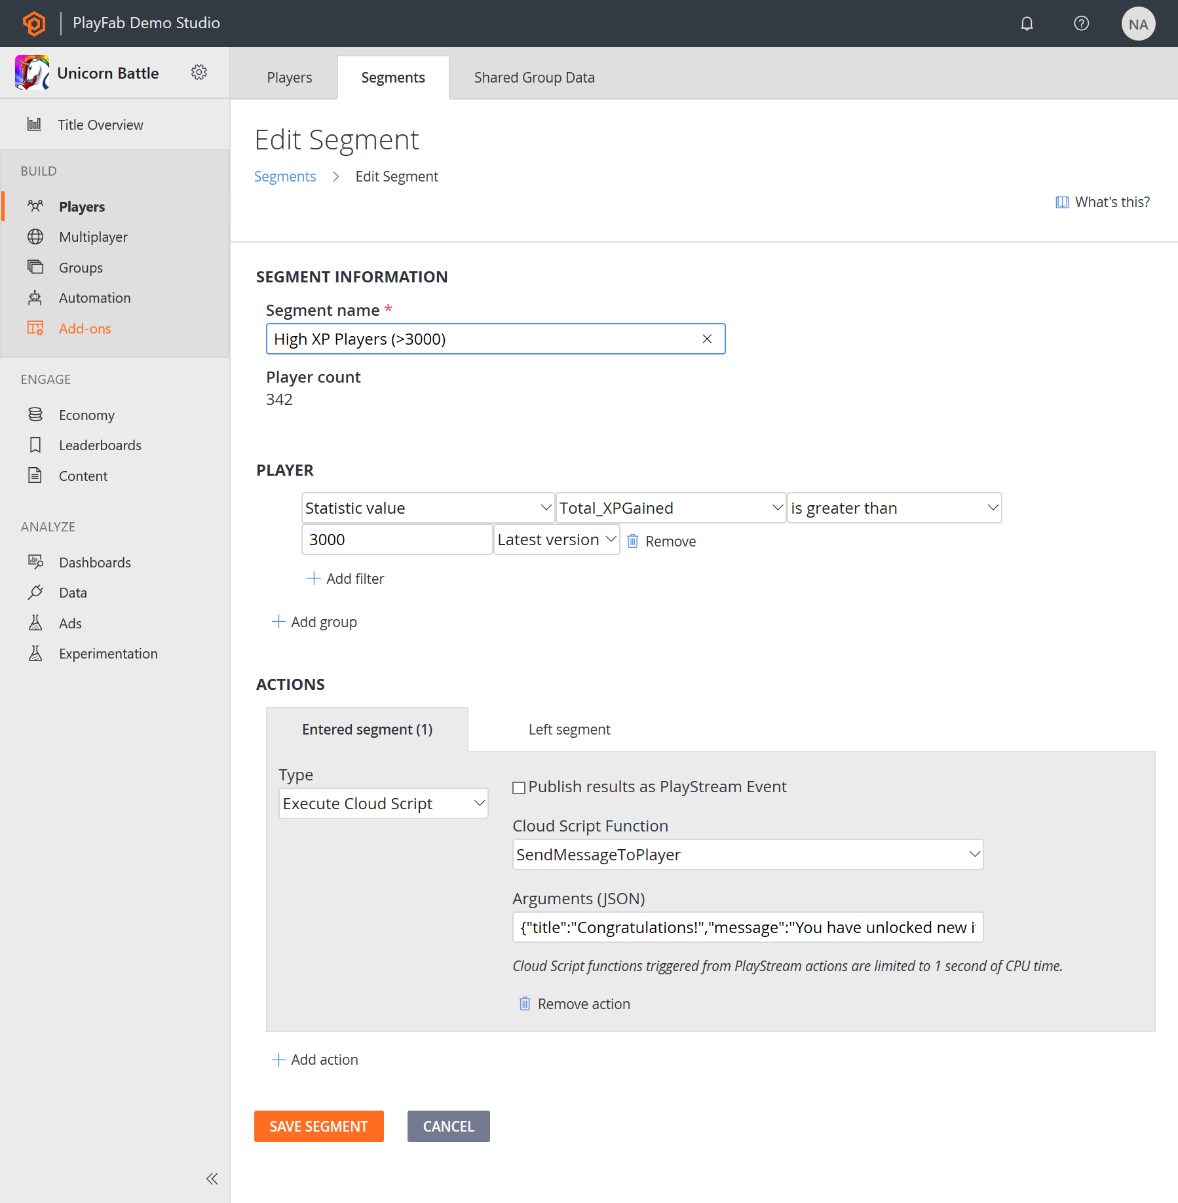Click the Remove action link text
This screenshot has height=1203, width=1178.
tap(584, 1004)
